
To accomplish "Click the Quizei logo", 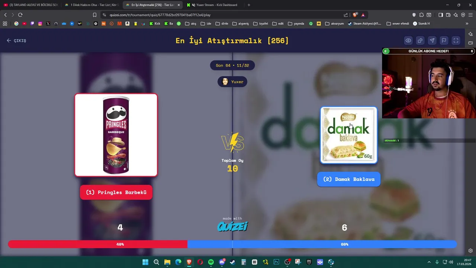I will pos(232,226).
